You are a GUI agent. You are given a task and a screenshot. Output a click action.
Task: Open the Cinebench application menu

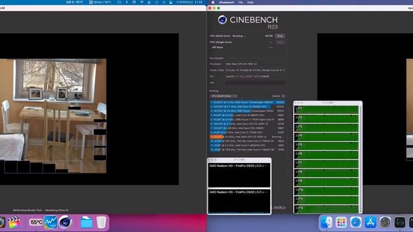(x=227, y=3)
